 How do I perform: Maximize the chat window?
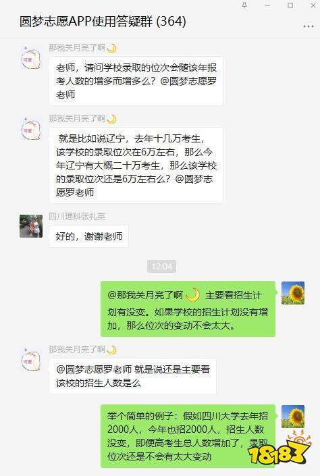[x=290, y=5]
